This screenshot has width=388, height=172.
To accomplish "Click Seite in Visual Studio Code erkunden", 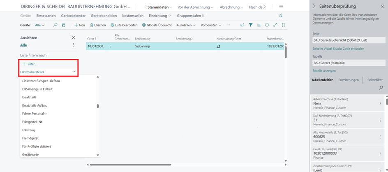I will tap(338, 49).
